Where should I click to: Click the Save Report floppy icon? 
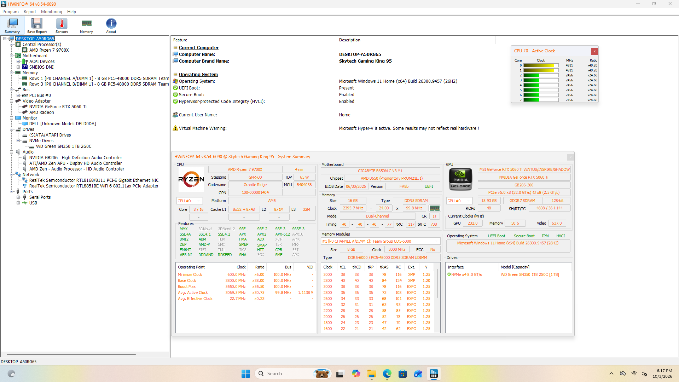click(x=37, y=25)
